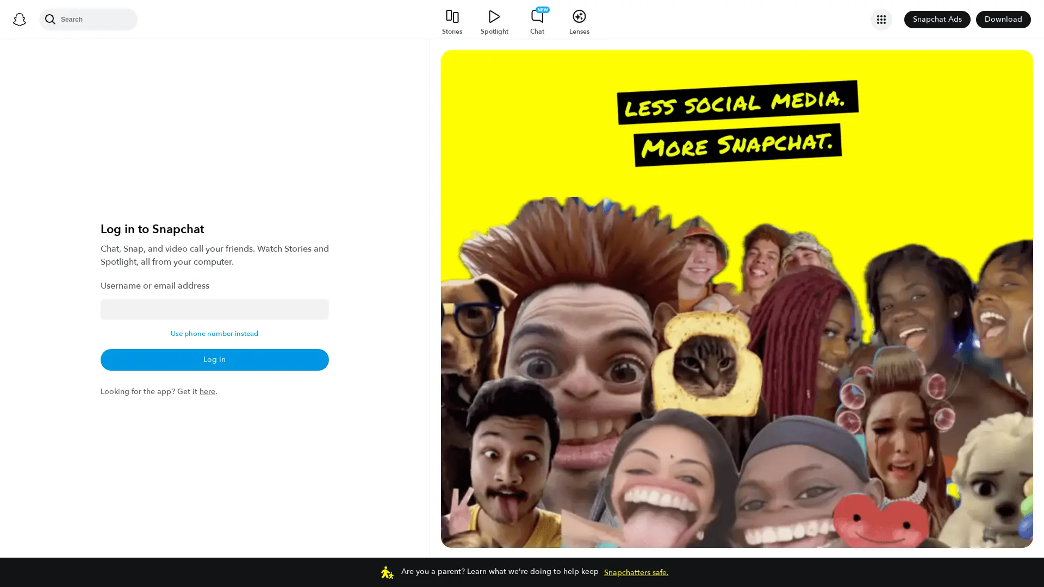Click the 'More Snapchat' promo banner
This screenshot has height=587, width=1044.
(x=737, y=144)
